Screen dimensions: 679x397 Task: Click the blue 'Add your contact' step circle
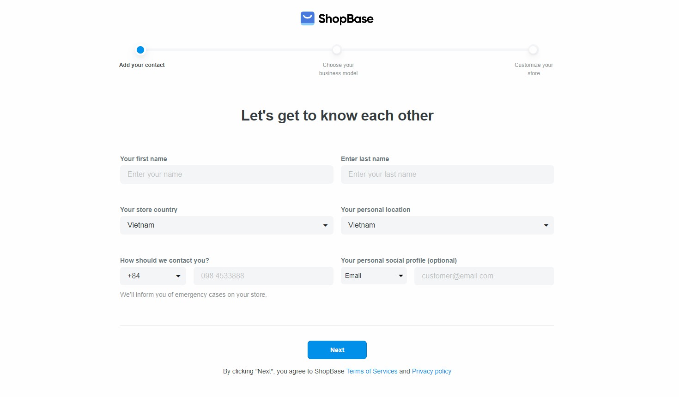pos(140,50)
